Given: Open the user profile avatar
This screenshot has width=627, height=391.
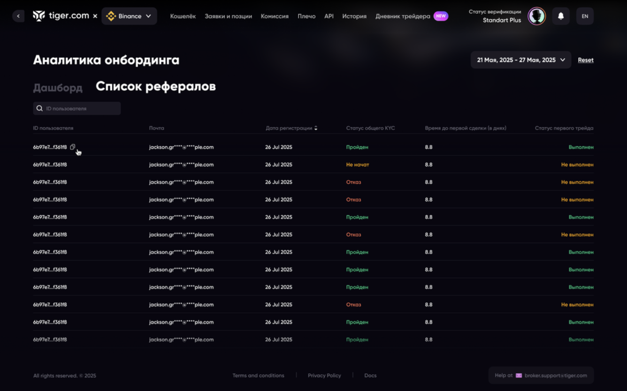Looking at the screenshot, I should pyautogui.click(x=536, y=16).
